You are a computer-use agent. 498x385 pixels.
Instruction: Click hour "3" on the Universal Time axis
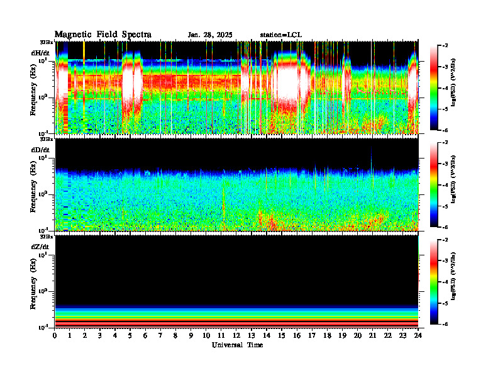click(x=100, y=335)
